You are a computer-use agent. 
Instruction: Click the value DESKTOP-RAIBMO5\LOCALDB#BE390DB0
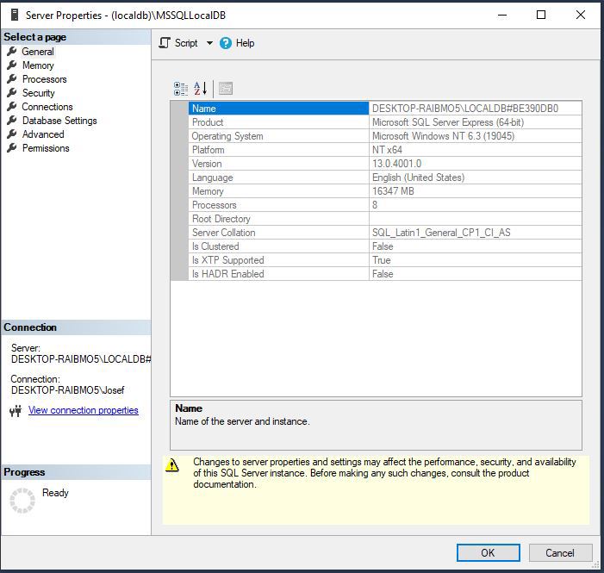[x=465, y=109]
